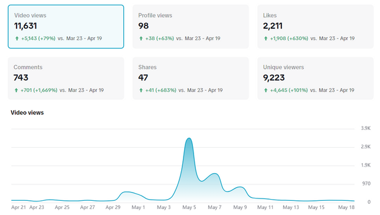
Task: Click the May 7 secondary peak on chart
Action: (214, 174)
